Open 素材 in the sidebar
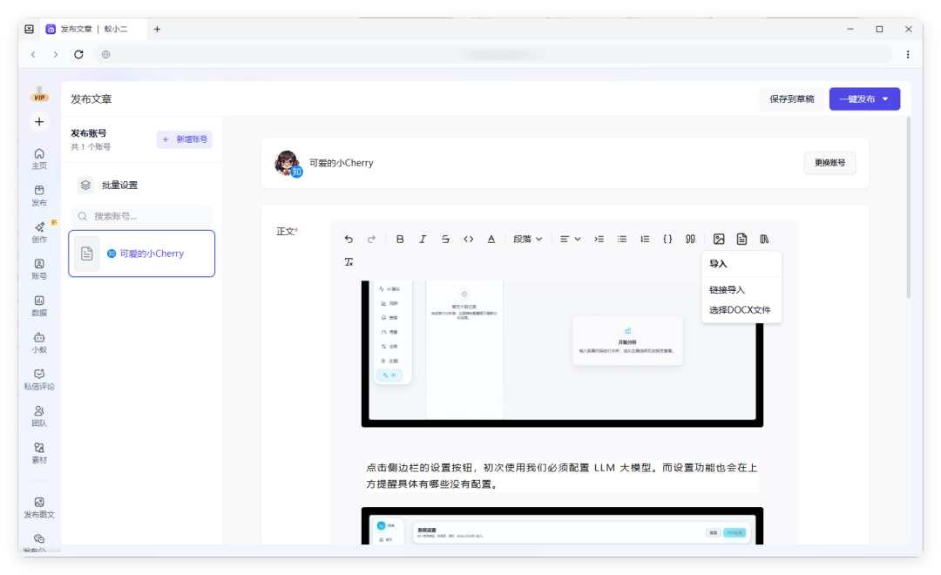 39,453
